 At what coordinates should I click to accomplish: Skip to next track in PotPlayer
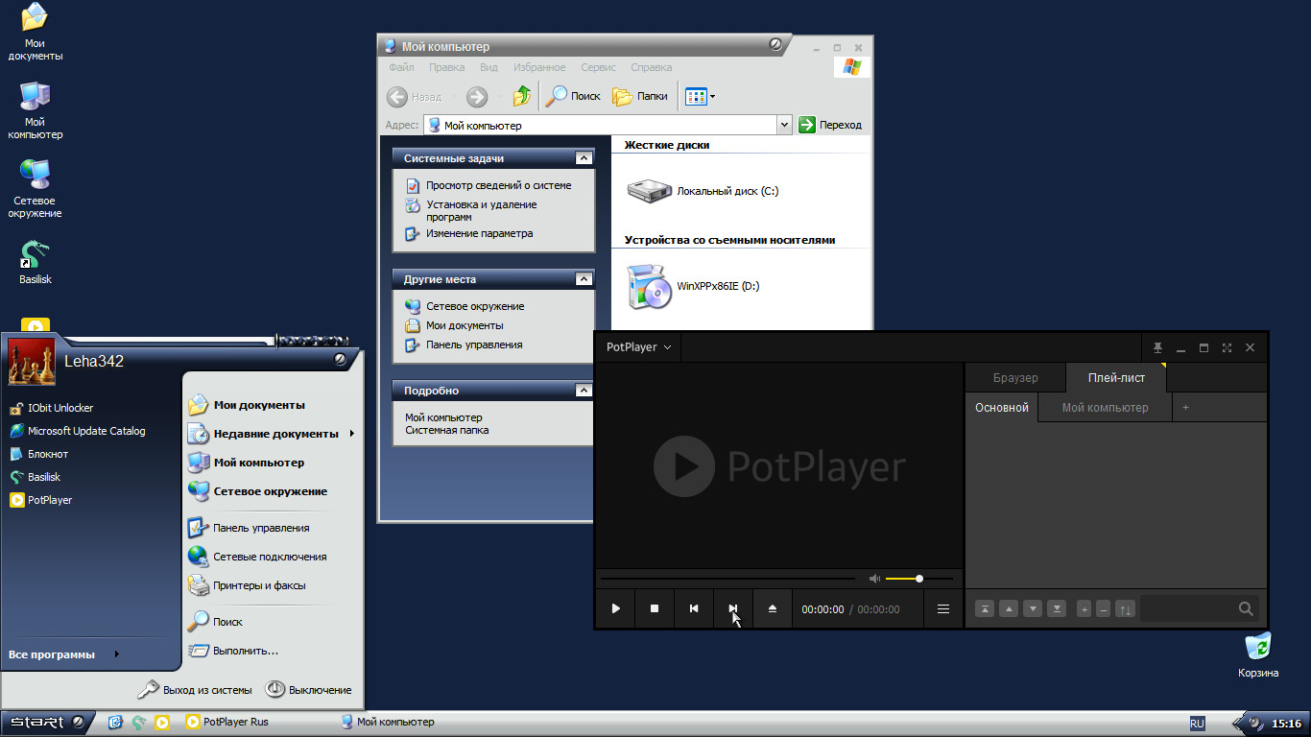point(733,608)
